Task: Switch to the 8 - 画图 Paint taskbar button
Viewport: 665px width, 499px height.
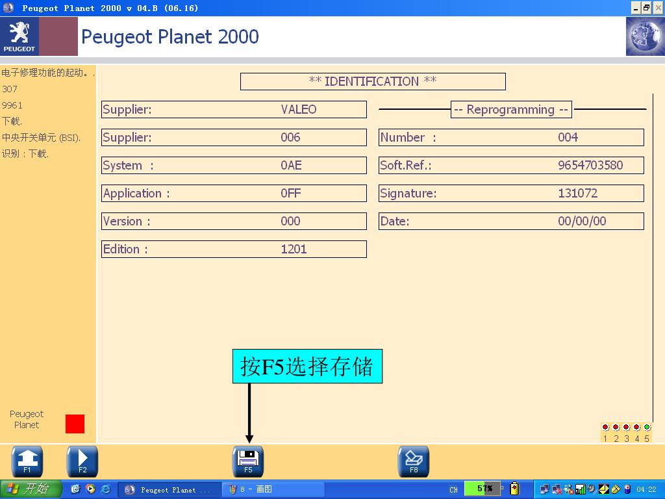Action: [x=273, y=490]
